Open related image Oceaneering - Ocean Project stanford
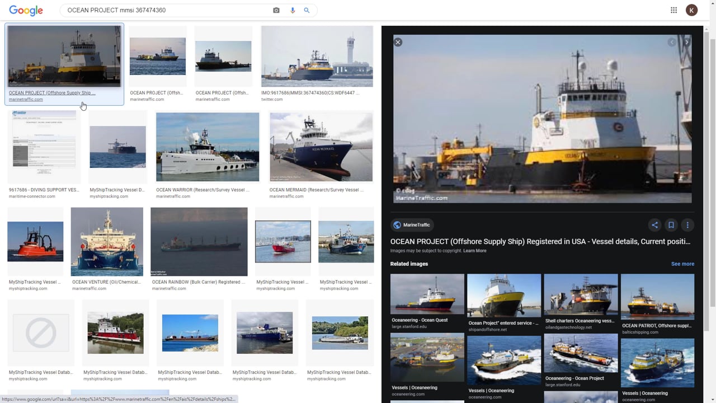716x403 pixels. (581, 354)
